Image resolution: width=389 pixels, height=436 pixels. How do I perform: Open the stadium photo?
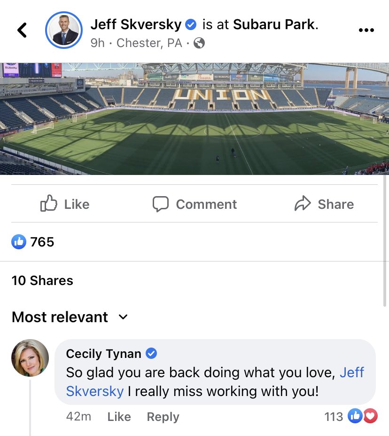[x=194, y=119]
